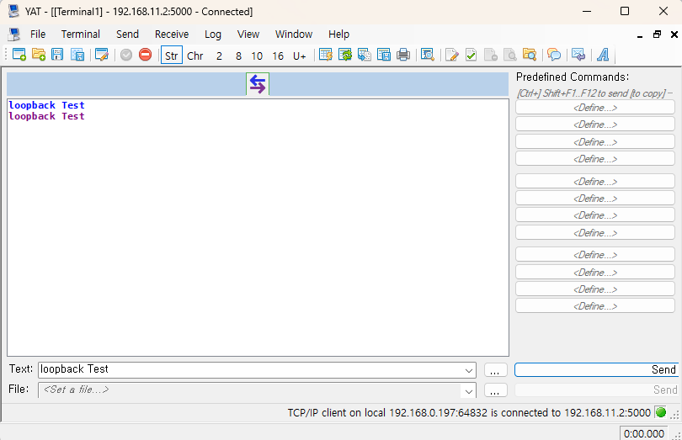Open a terminal file via folder icon

coord(38,55)
